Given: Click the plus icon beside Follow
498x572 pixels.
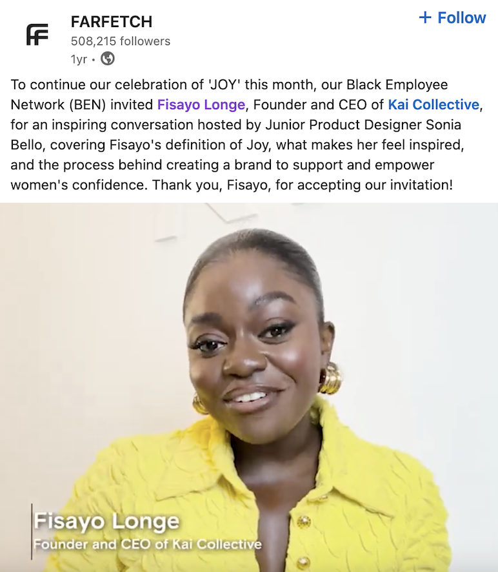Looking at the screenshot, I should click(425, 17).
